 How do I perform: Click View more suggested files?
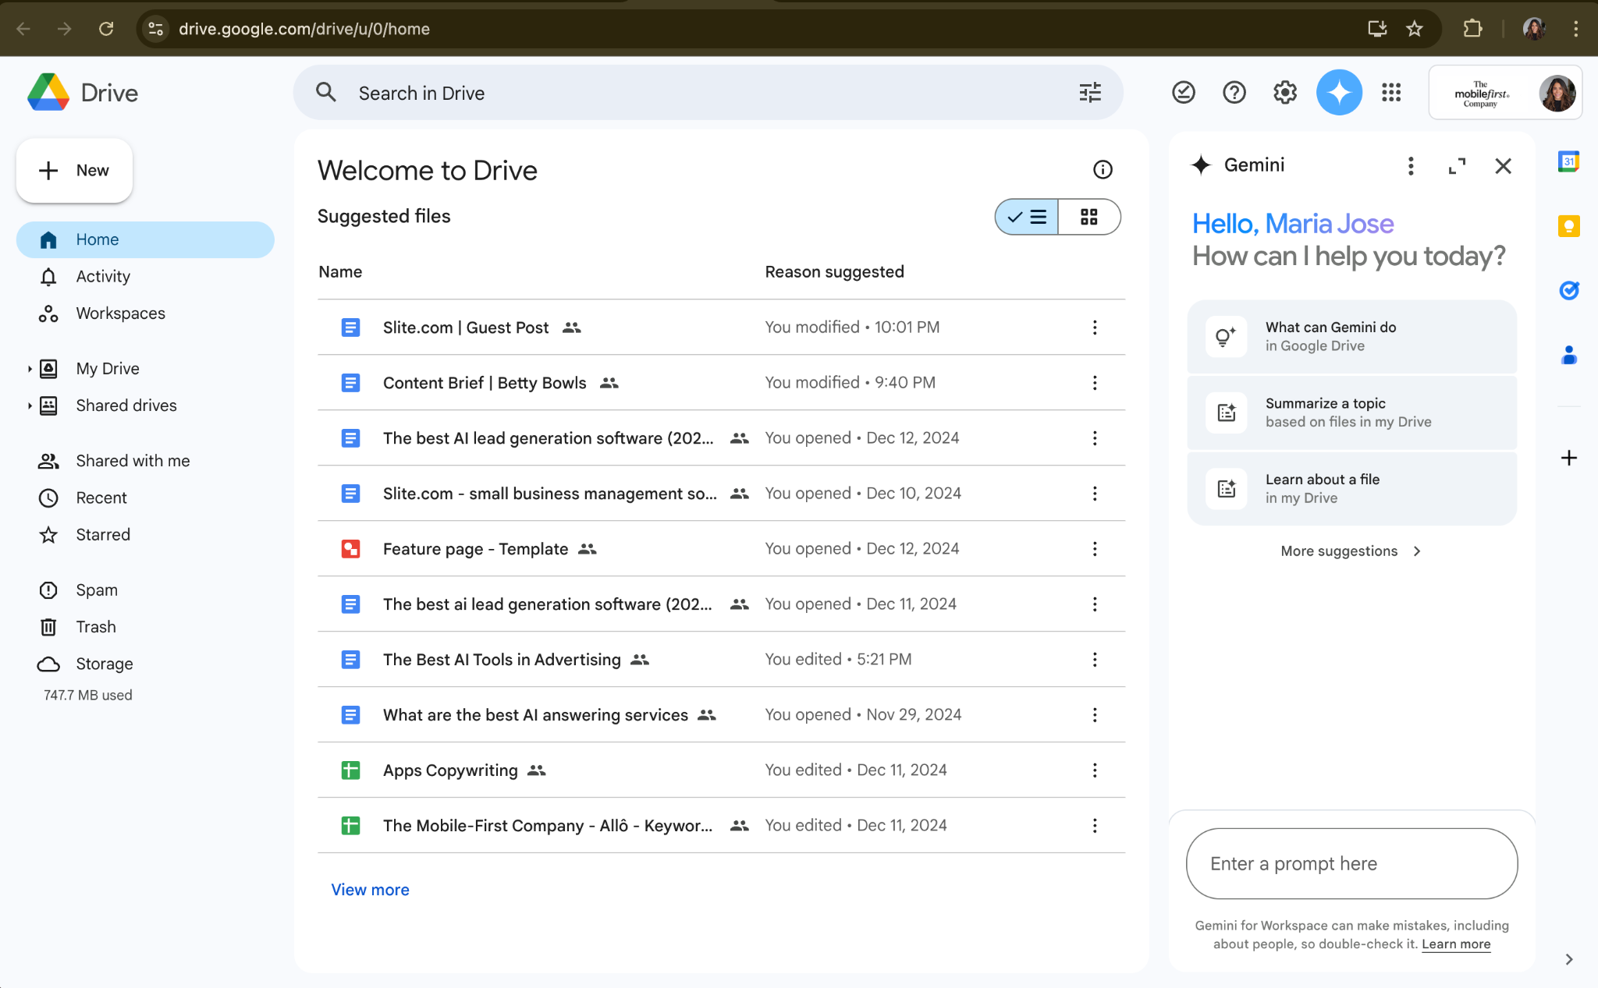[369, 890]
